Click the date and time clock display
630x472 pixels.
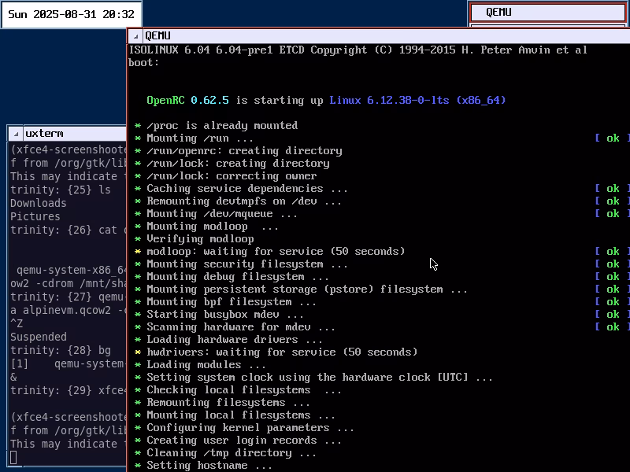coord(71,14)
